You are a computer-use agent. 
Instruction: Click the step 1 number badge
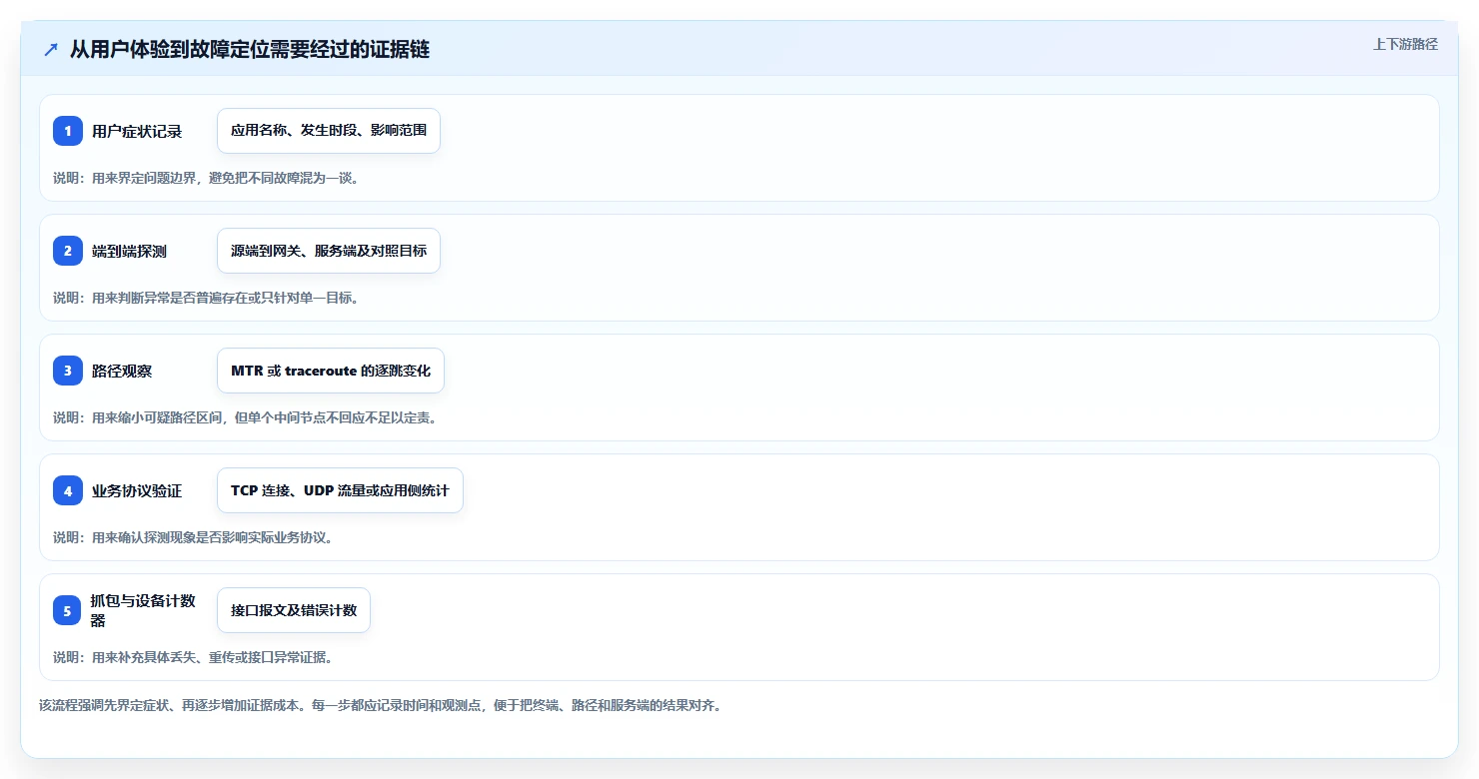pyautogui.click(x=68, y=131)
